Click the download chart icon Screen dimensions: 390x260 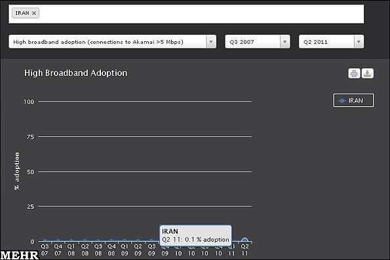[x=367, y=73]
